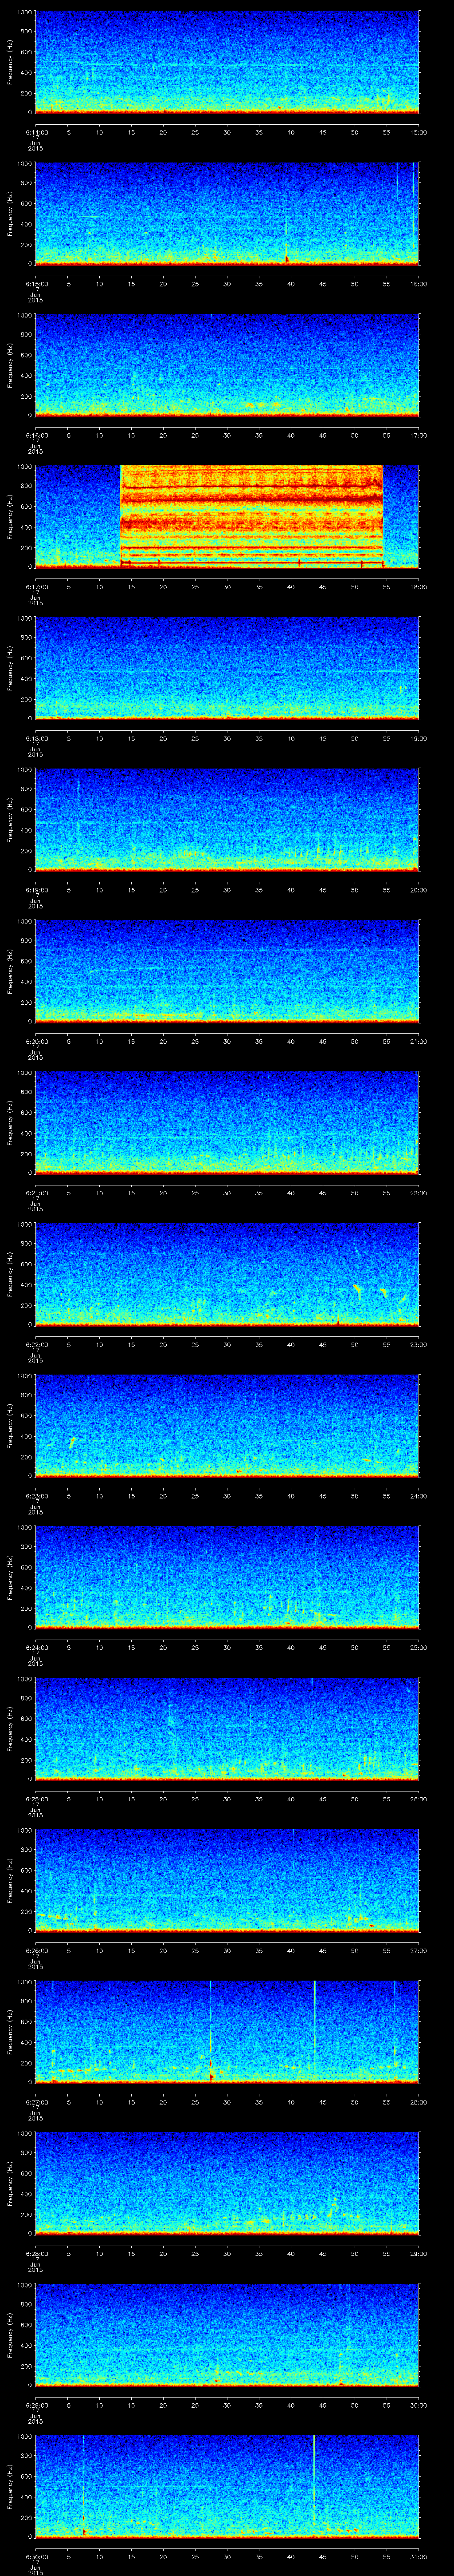Viewport: 454px width, 2576px height.
Task: Click the 24:00 end time label
Action: (x=418, y=1496)
